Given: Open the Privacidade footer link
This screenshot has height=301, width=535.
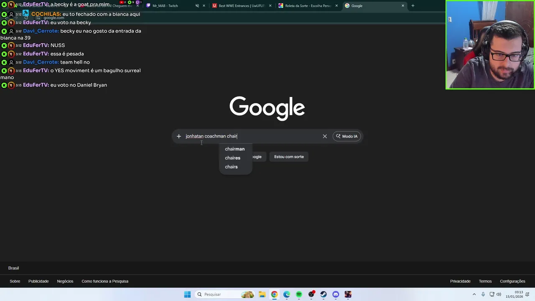Looking at the screenshot, I should (460, 281).
